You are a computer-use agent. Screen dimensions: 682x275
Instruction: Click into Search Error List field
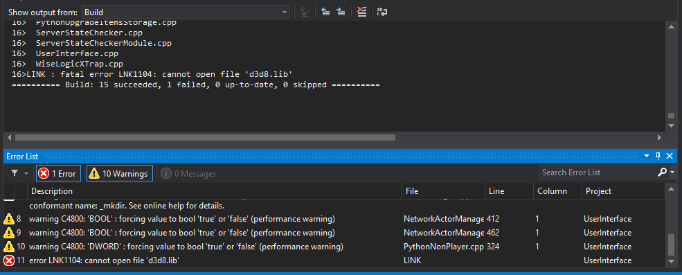click(597, 172)
